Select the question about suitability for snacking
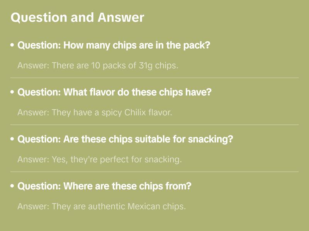Image resolution: width=309 pixels, height=231 pixels. coord(126,139)
